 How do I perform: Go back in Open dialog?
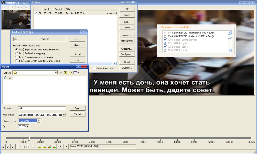click(x=61, y=73)
